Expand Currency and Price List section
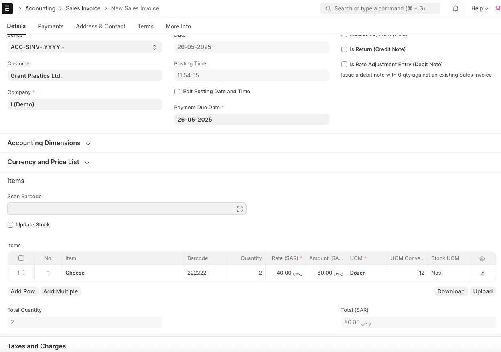Screen dimensions: 501x352 point(49,162)
